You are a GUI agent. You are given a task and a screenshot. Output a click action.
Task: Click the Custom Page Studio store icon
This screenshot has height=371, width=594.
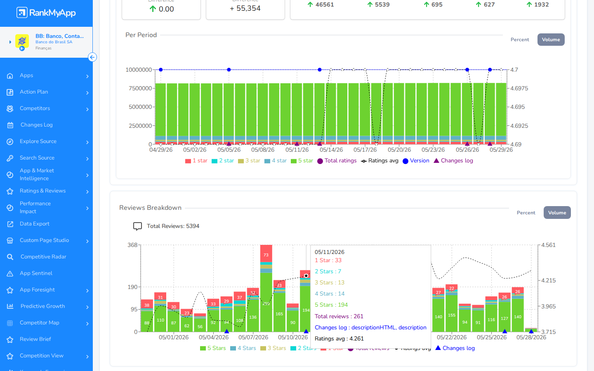click(x=10, y=240)
